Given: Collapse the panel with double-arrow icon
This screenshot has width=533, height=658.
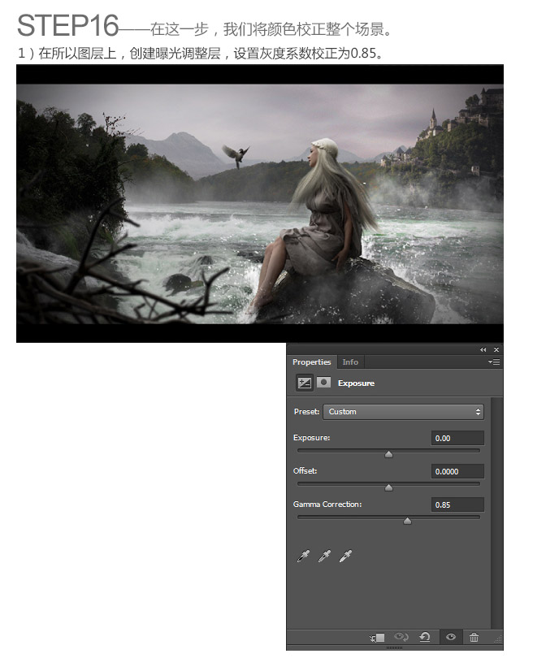Looking at the screenshot, I should [483, 349].
